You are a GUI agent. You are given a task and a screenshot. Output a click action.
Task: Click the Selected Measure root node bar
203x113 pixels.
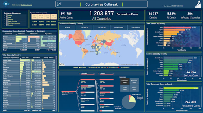click(68, 91)
